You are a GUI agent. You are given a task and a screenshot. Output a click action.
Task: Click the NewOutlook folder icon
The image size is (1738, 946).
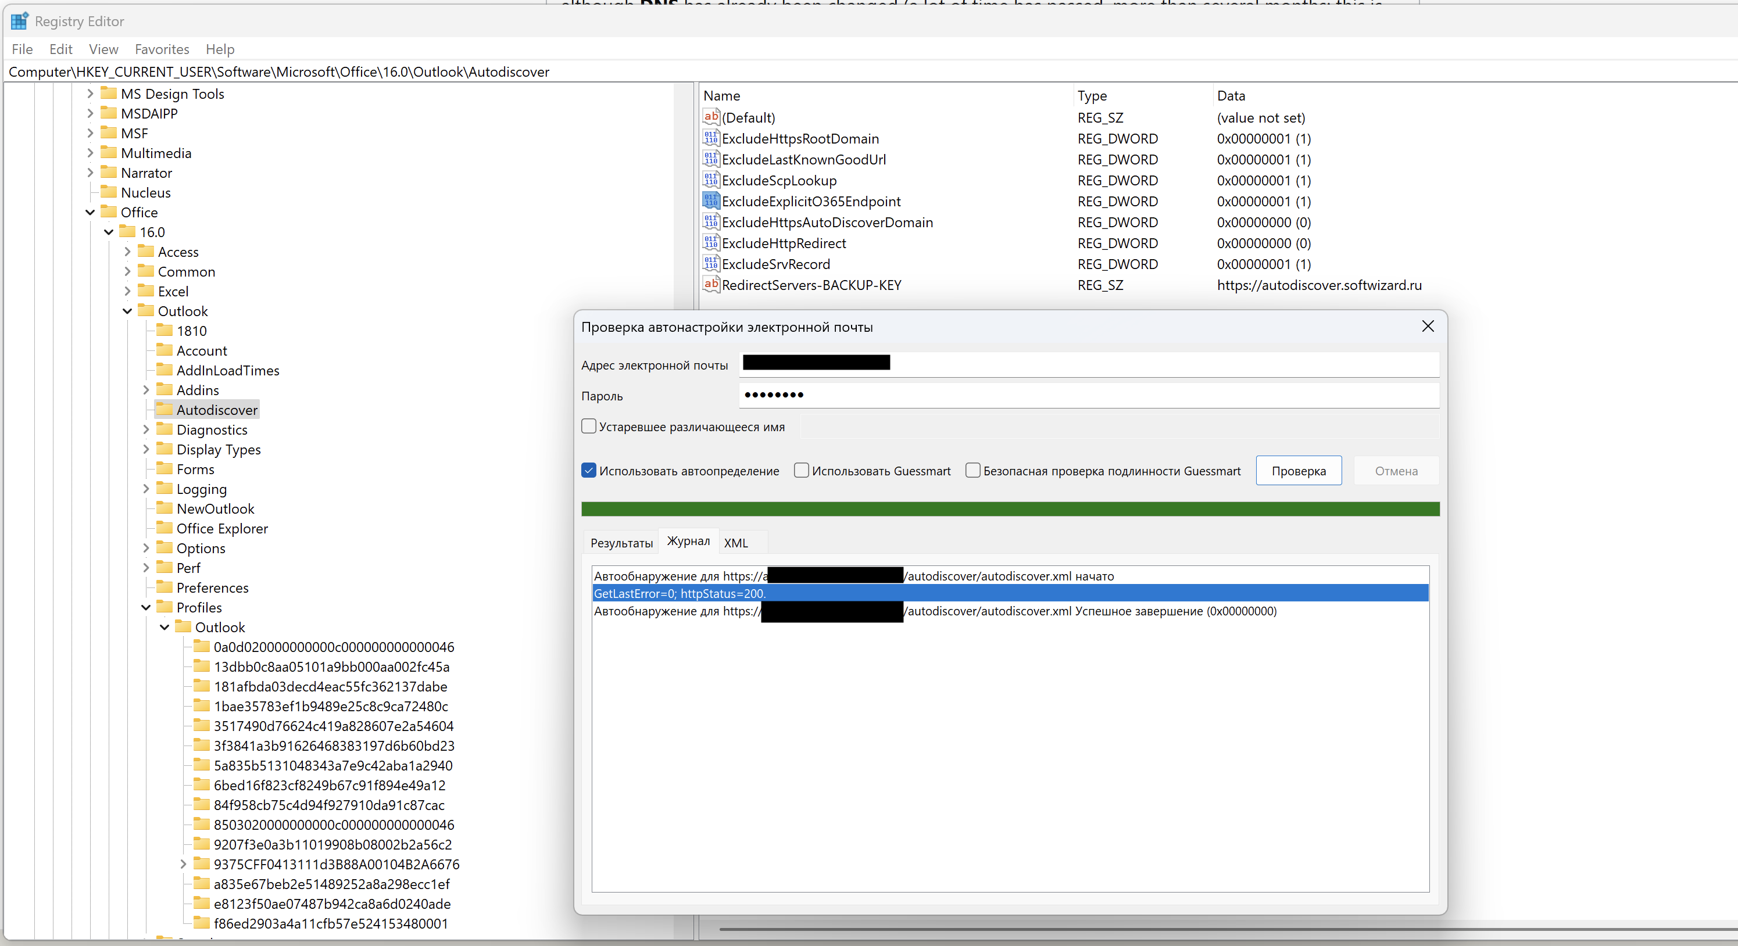click(164, 508)
